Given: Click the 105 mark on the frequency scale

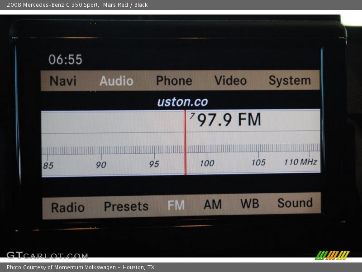Looking at the screenshot, I should click(258, 163).
